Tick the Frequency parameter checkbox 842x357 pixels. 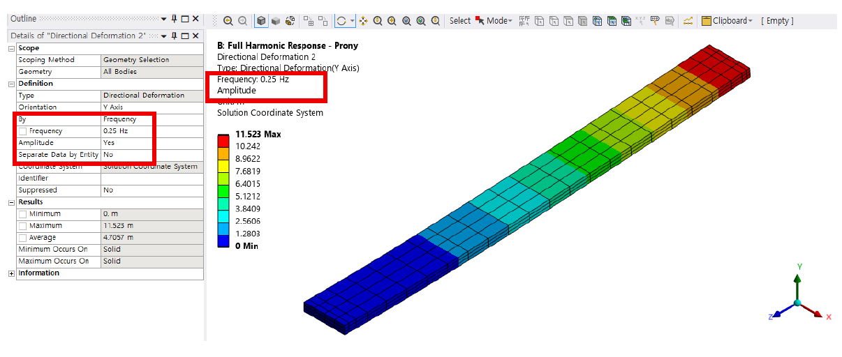point(23,131)
